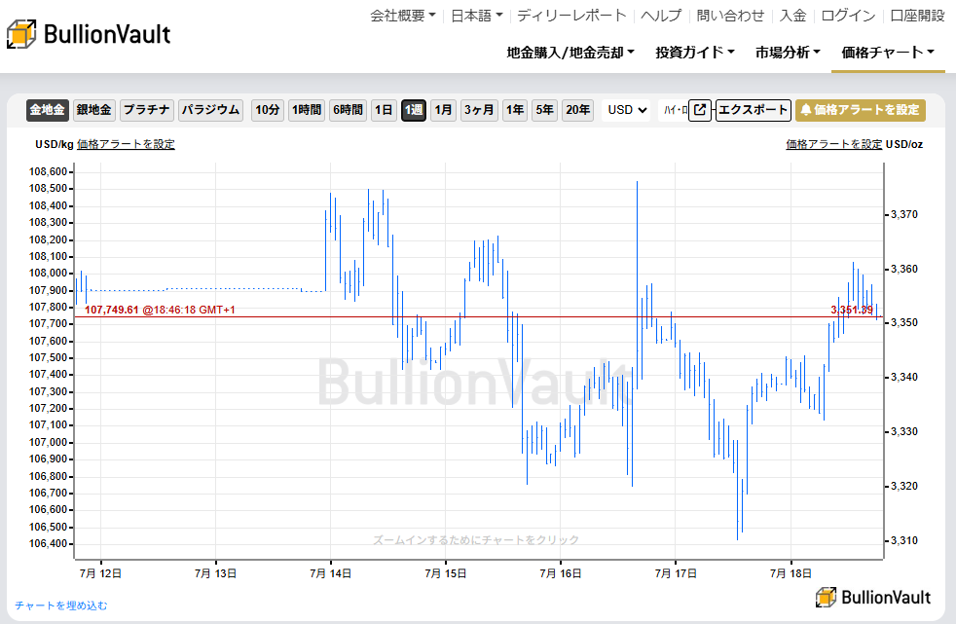
Task: Click the 7月 16日 date label
Action: pyautogui.click(x=561, y=573)
